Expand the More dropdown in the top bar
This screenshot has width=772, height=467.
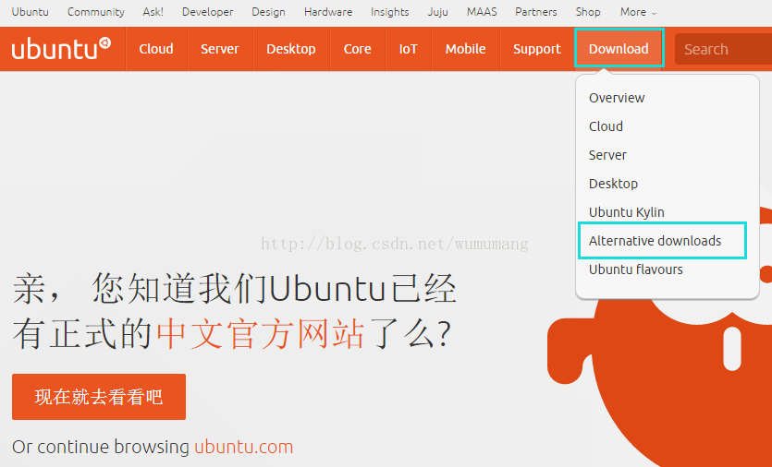click(x=638, y=12)
